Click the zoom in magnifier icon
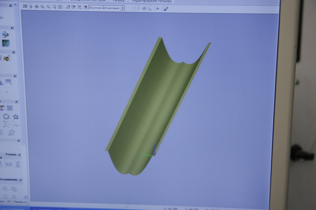This screenshot has width=316, height=210. coord(42,7)
